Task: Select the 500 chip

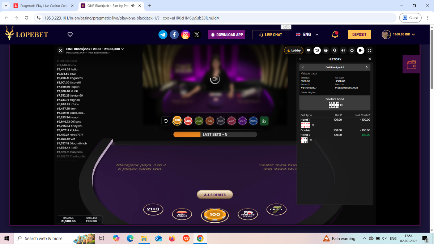Action: coord(188,121)
